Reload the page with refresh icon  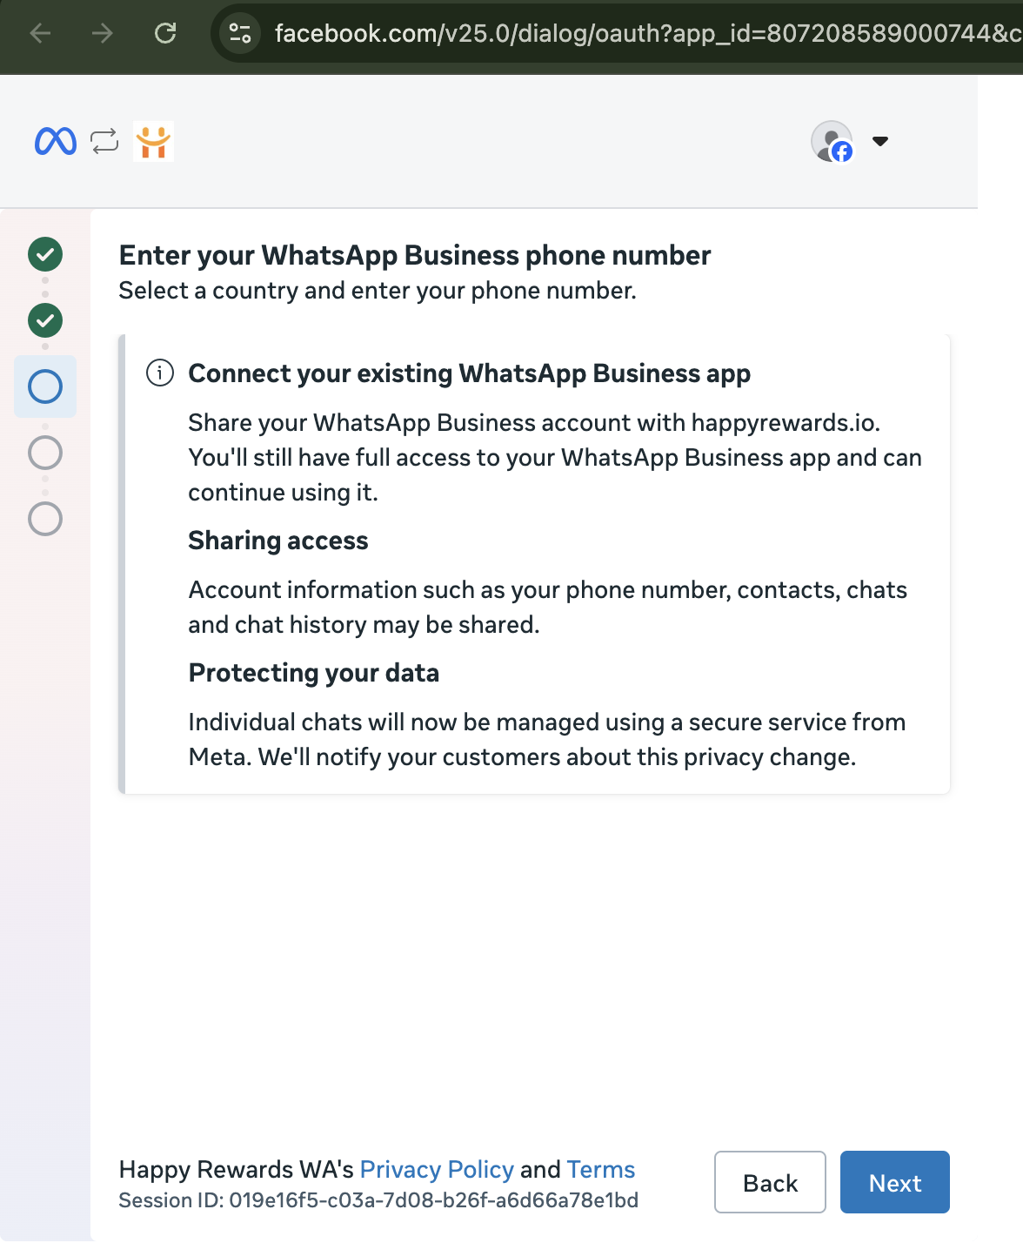(165, 33)
